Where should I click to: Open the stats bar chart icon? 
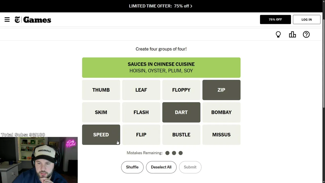pyautogui.click(x=292, y=35)
